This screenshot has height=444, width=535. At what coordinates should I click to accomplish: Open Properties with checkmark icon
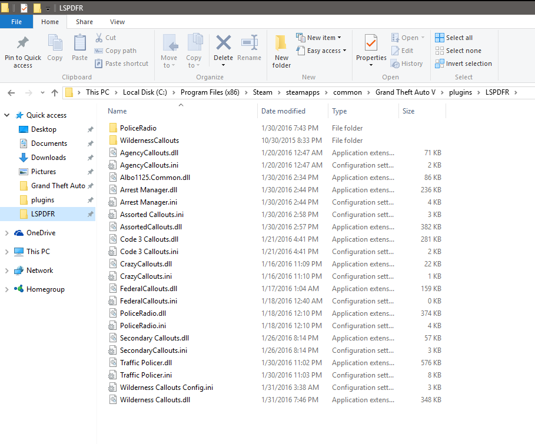pyautogui.click(x=371, y=43)
